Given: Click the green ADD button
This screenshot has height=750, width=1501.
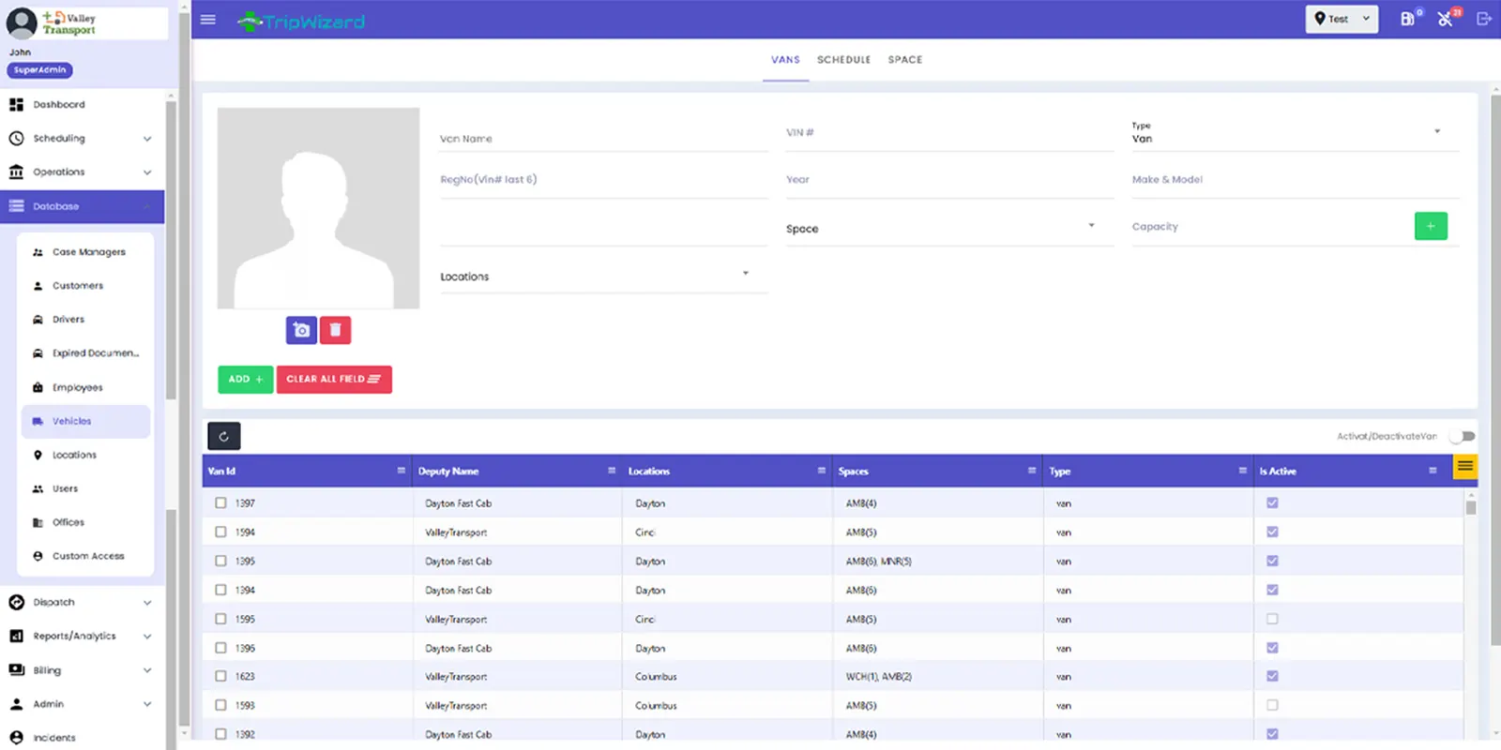Looking at the screenshot, I should coord(245,380).
